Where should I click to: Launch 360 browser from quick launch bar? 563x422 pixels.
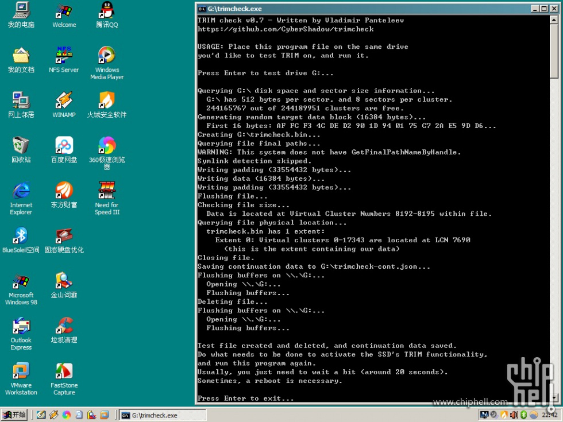[67, 415]
